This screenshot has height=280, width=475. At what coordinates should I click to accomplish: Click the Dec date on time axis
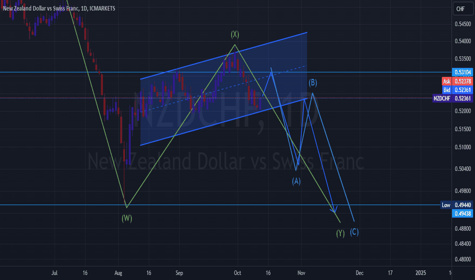[360, 273]
